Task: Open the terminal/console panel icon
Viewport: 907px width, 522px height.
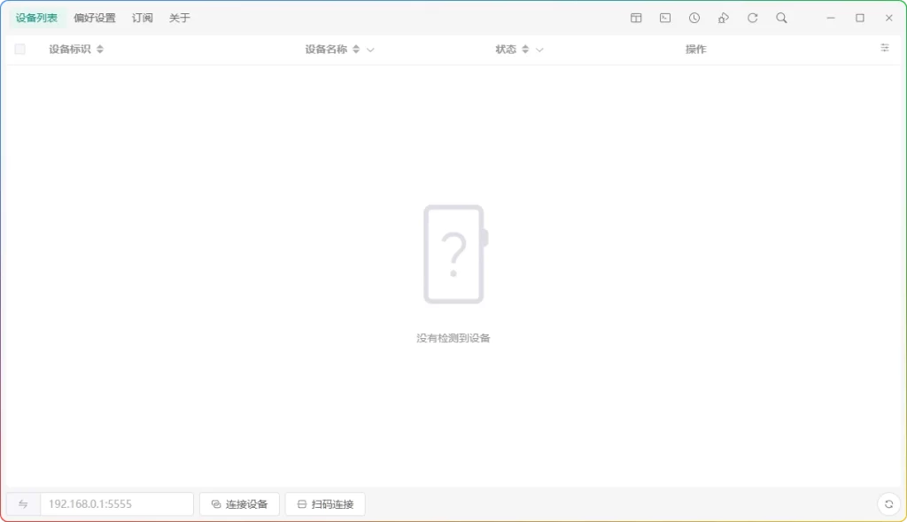Action: tap(665, 18)
